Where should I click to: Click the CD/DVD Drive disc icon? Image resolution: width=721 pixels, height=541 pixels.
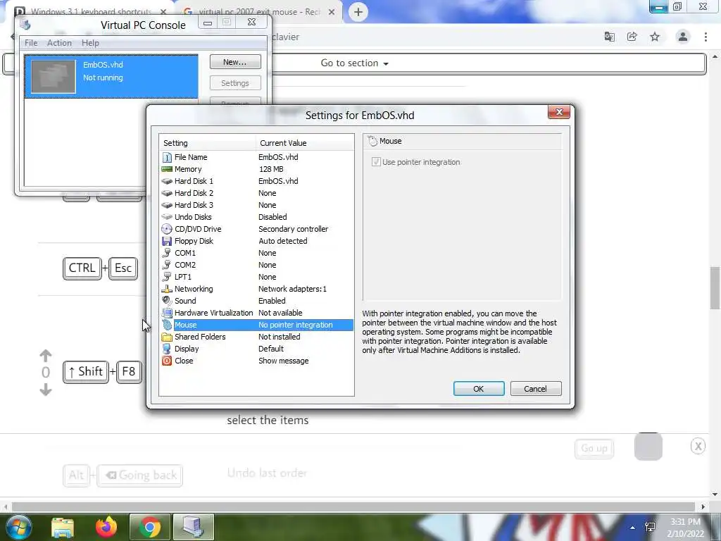[167, 229]
